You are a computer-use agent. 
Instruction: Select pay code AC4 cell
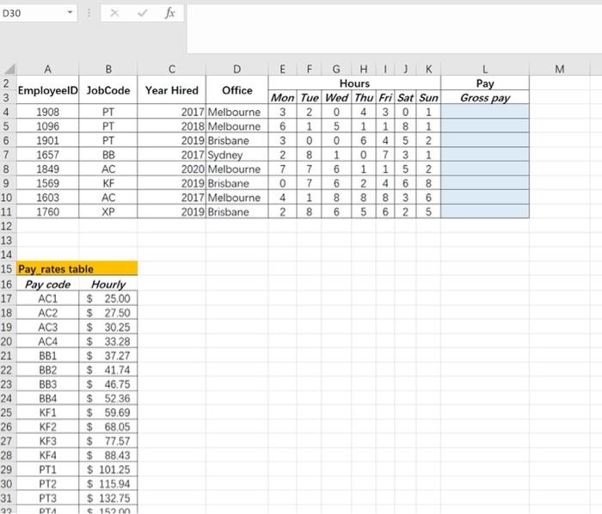coord(47,341)
